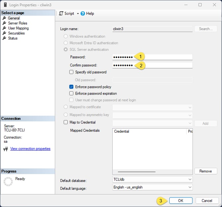Viewport: 222px width, 207px height.
Task: Click the Help question mark icon
Action: (83, 14)
